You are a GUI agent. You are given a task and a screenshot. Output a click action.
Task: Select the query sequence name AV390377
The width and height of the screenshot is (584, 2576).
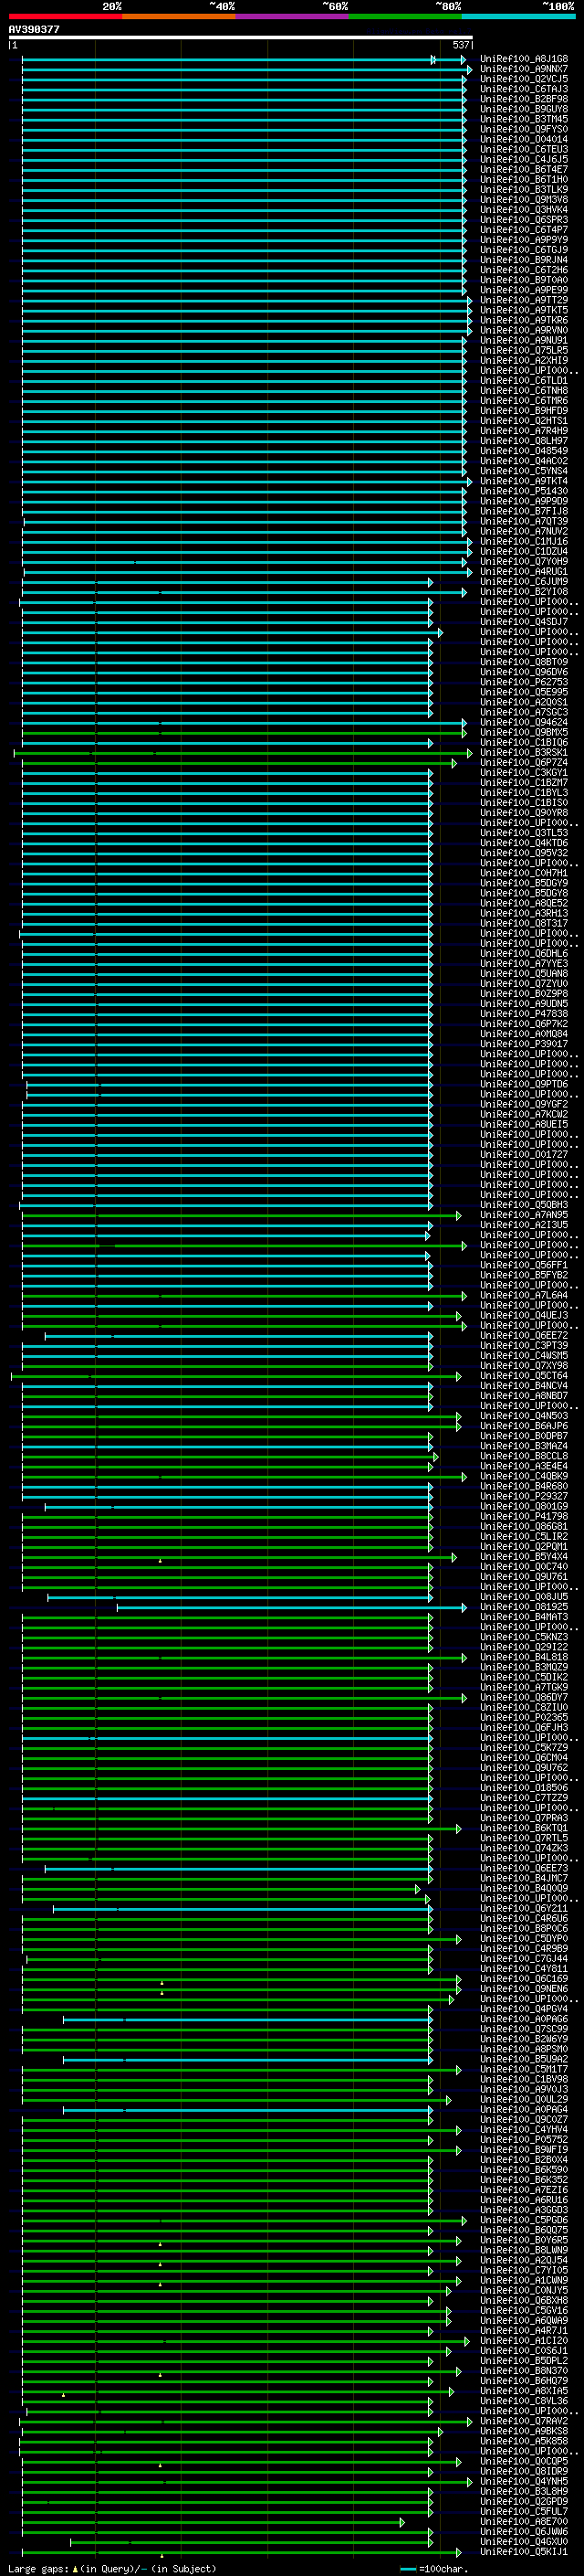pos(34,30)
